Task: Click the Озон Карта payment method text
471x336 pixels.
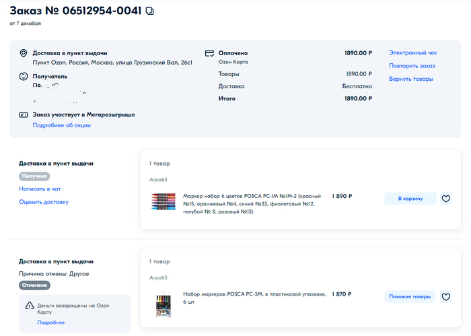Action: pyautogui.click(x=233, y=62)
